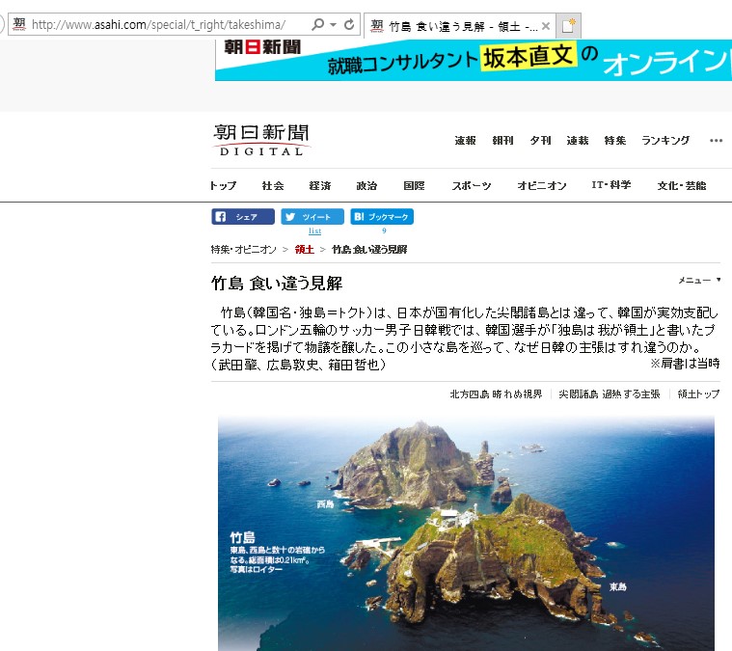The width and height of the screenshot is (732, 651).
Task: Click the URL address field
Action: pyautogui.click(x=164, y=24)
